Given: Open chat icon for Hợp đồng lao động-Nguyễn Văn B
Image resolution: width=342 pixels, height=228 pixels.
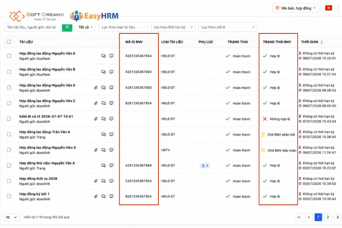Looking at the screenshot, I should tap(104, 72).
